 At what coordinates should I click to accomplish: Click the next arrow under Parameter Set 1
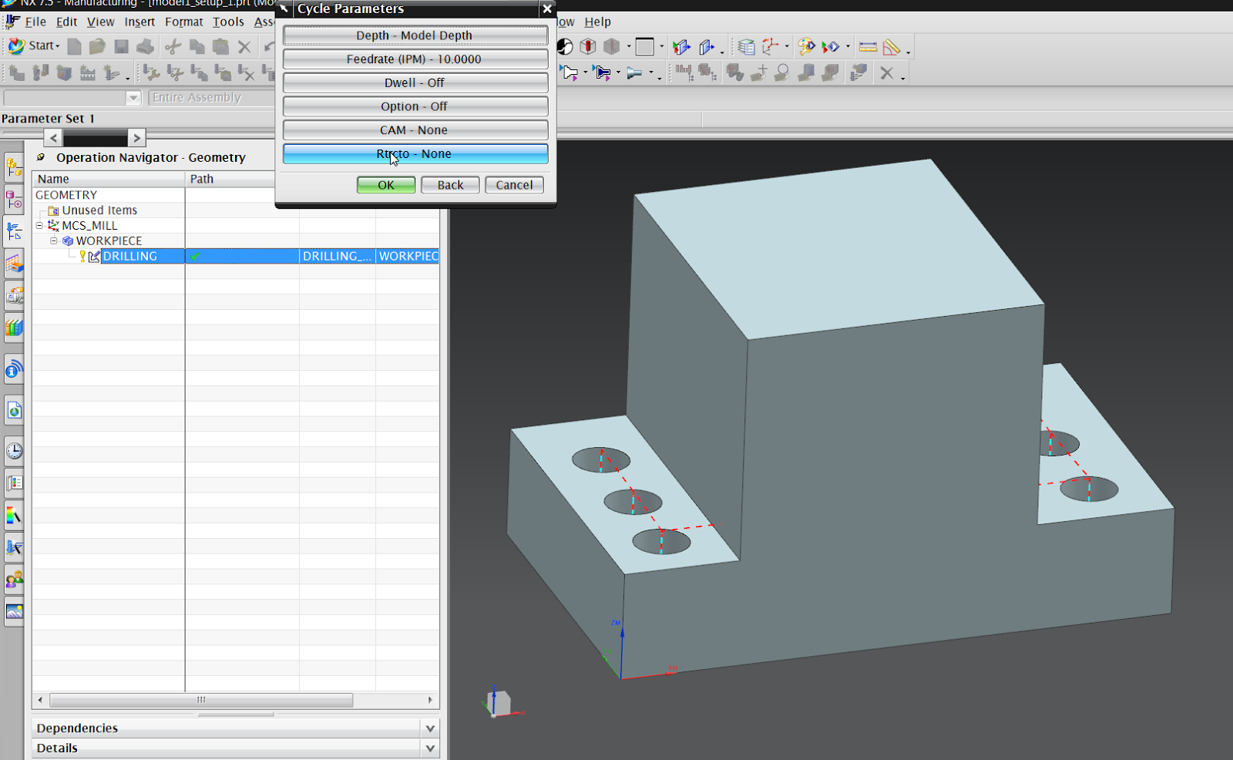pyautogui.click(x=136, y=138)
